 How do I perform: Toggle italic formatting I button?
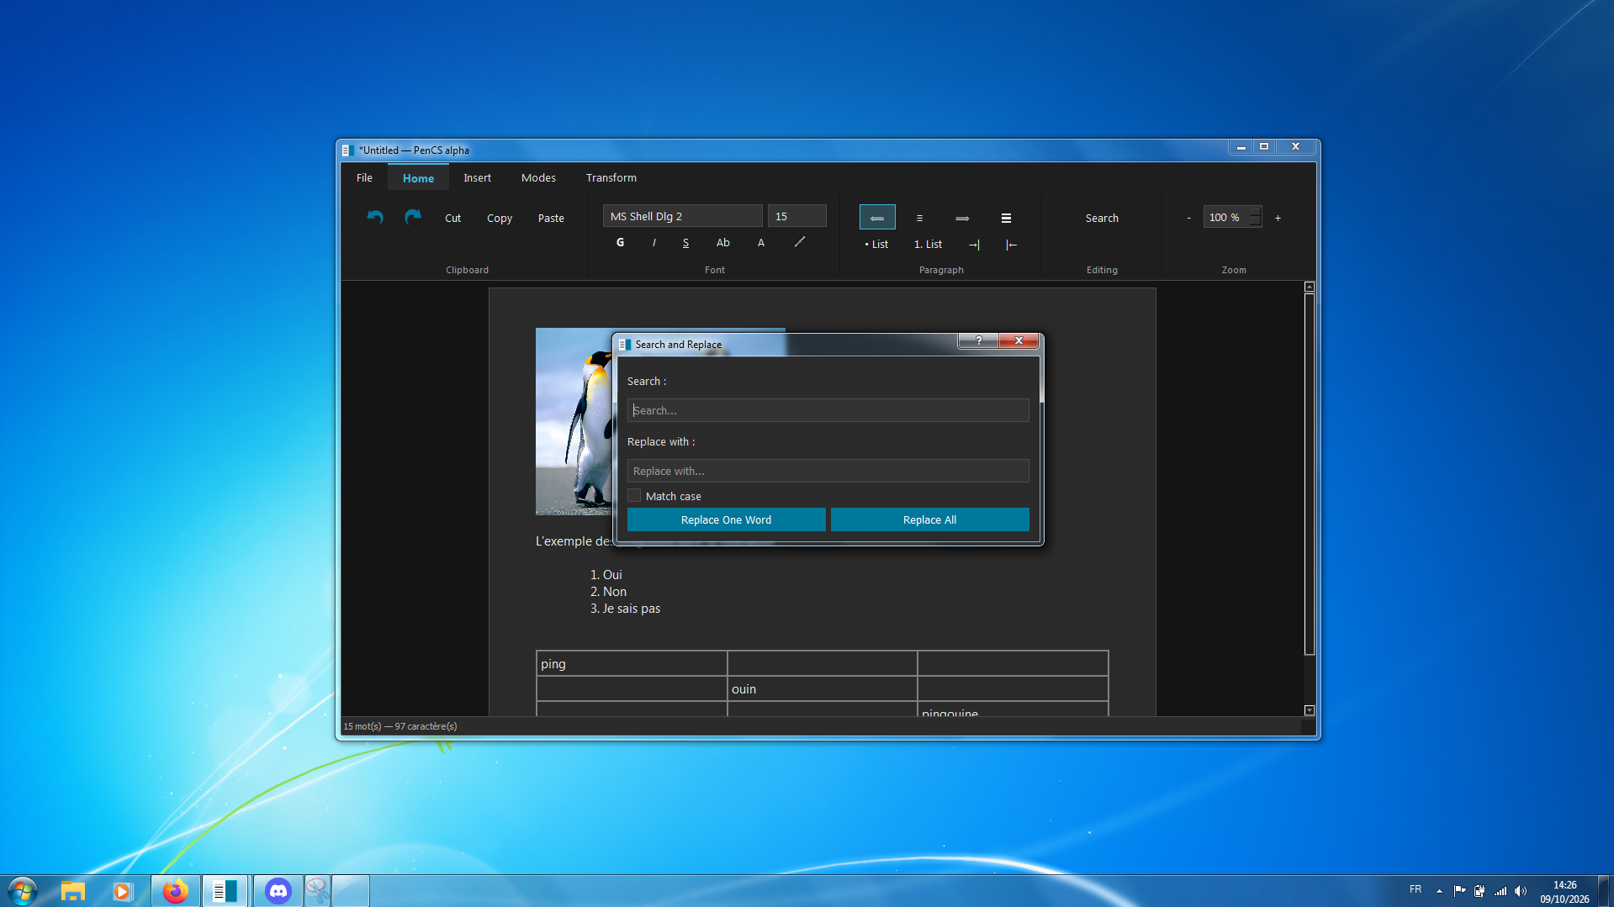[654, 242]
